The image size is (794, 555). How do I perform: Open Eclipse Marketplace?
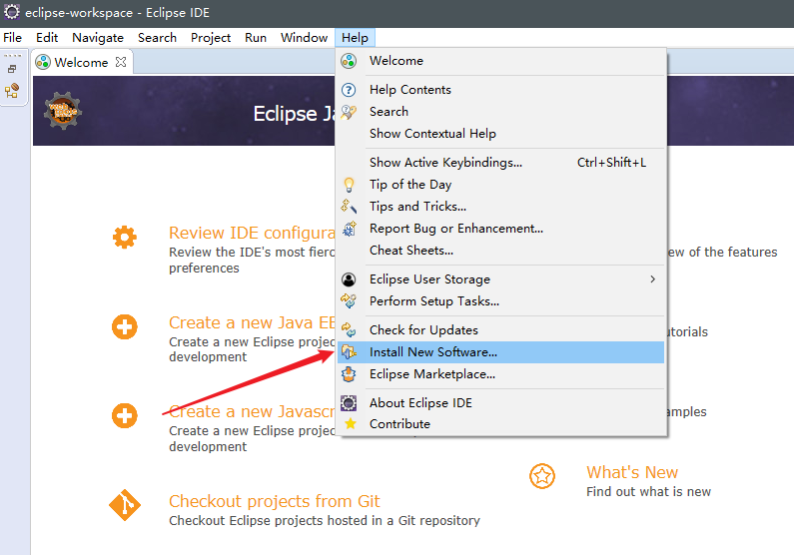point(500,374)
